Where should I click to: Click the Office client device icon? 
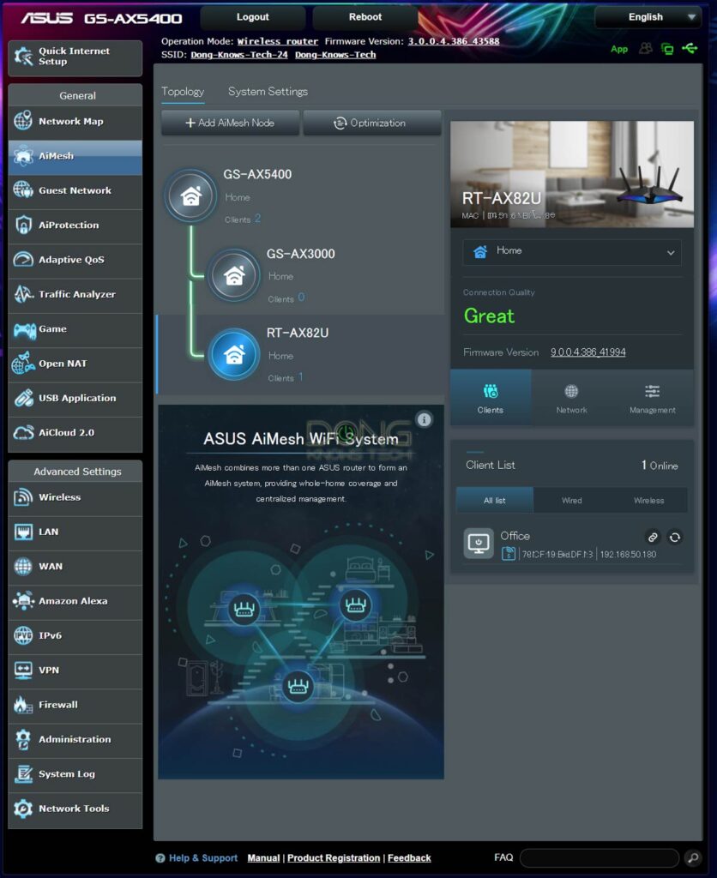[x=479, y=543]
